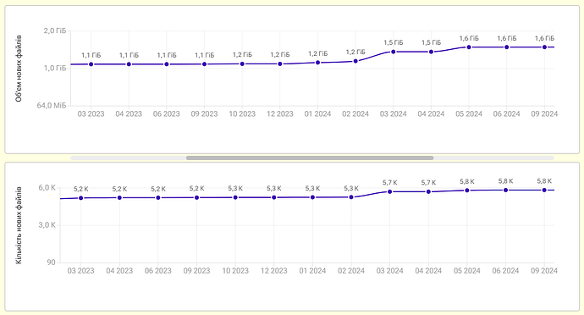
Task: Select the 06 2024 point on the file volume chart
Action: click(x=507, y=47)
